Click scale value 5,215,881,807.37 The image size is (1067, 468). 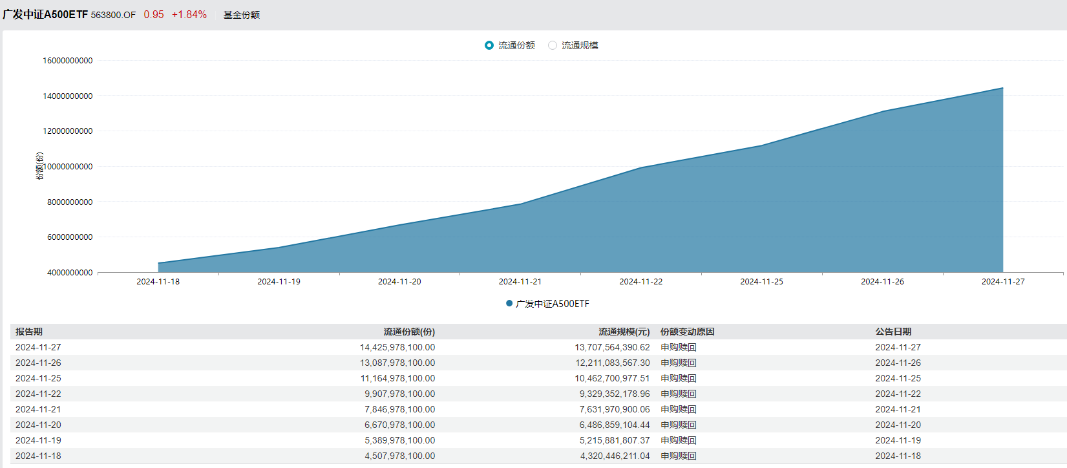pyautogui.click(x=615, y=440)
